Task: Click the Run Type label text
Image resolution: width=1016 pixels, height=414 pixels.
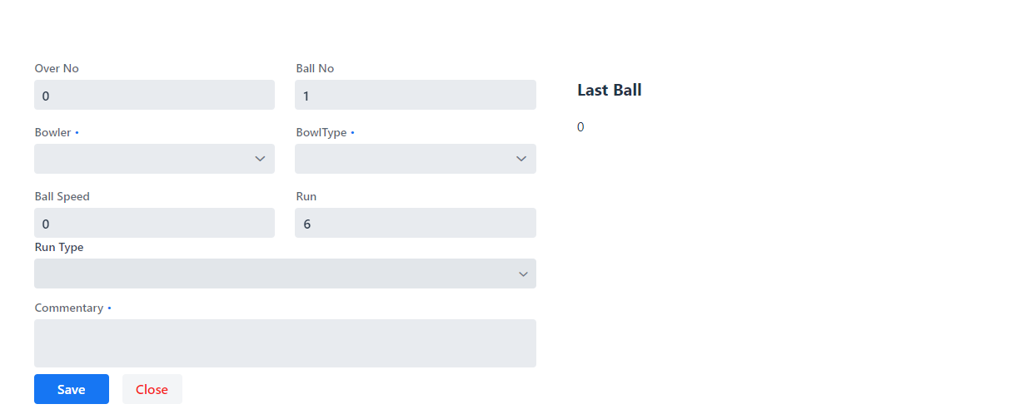Action: point(59,247)
